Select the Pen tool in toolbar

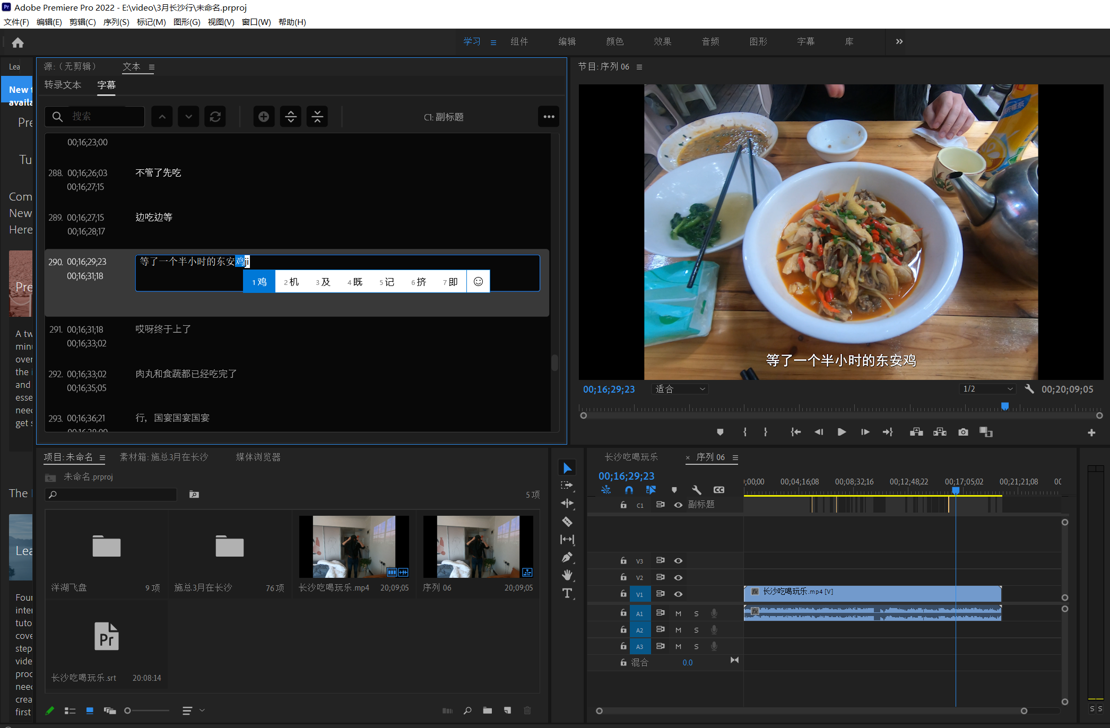click(567, 557)
